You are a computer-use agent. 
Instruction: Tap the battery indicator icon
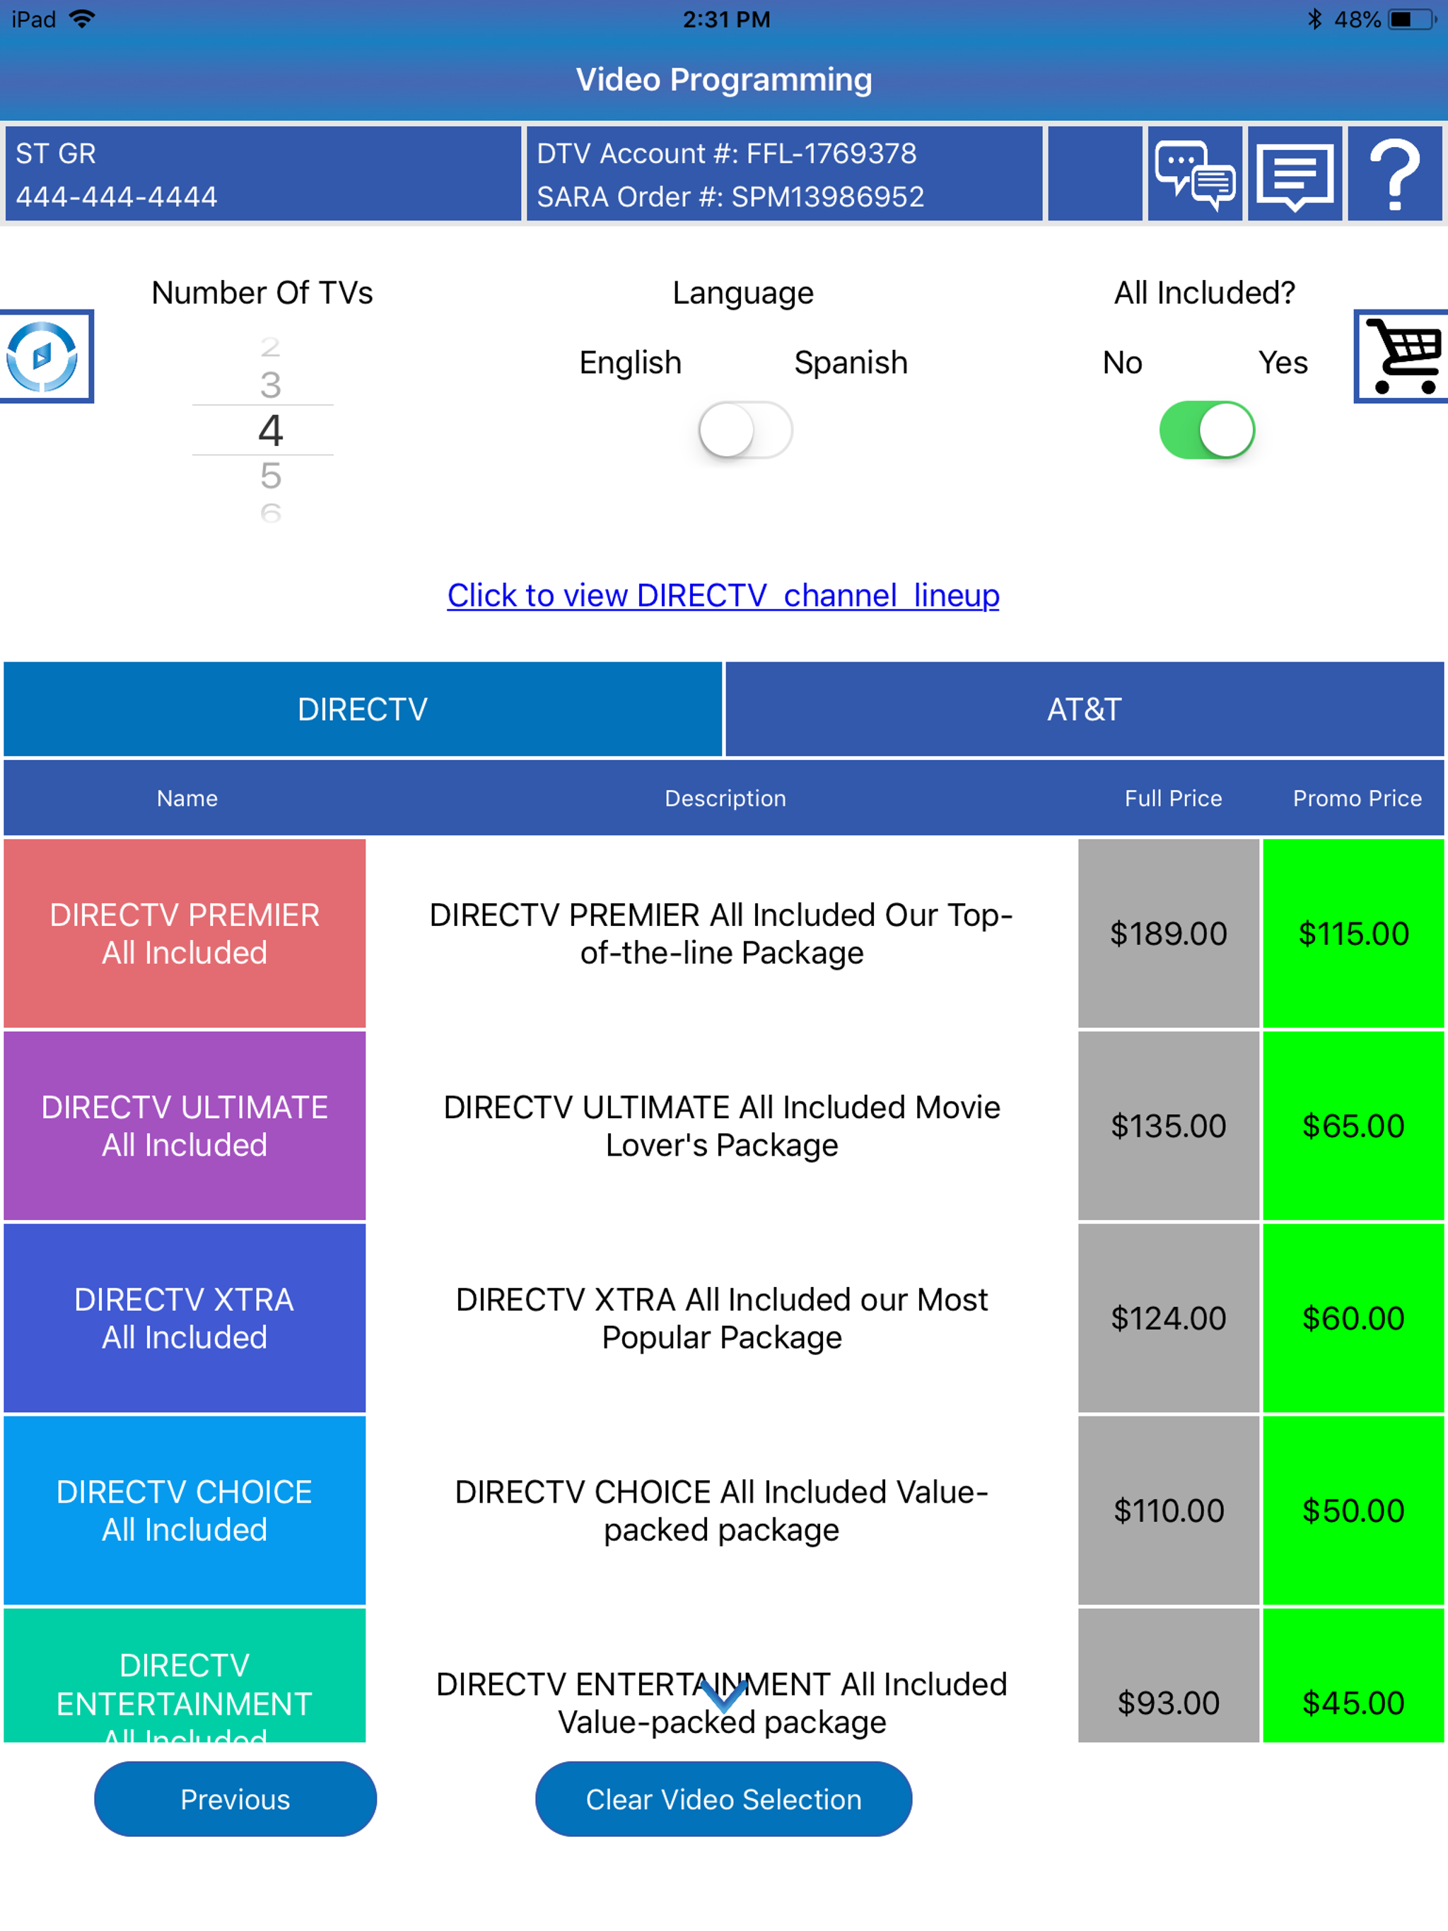(x=1412, y=19)
